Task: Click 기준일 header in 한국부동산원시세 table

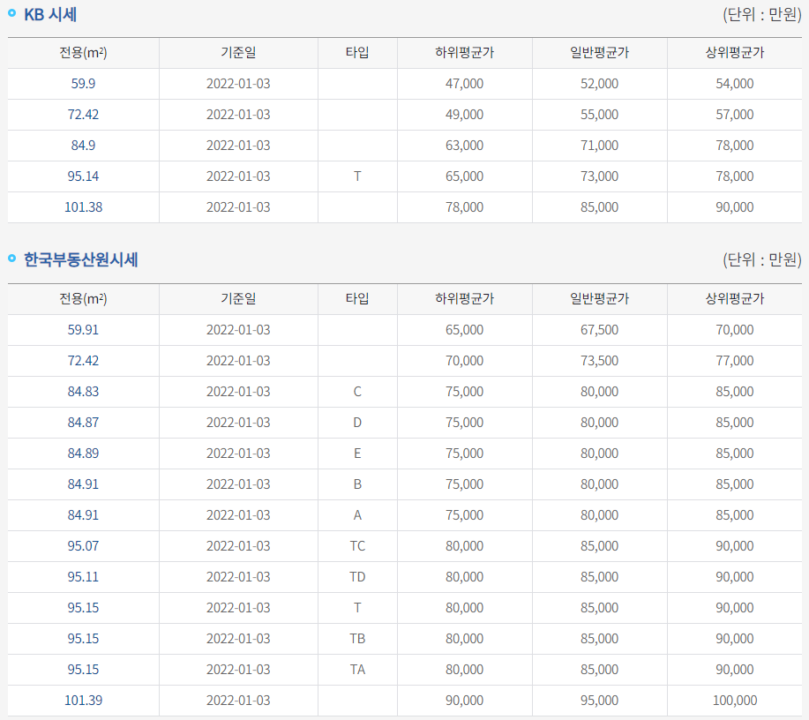Action: (x=238, y=299)
